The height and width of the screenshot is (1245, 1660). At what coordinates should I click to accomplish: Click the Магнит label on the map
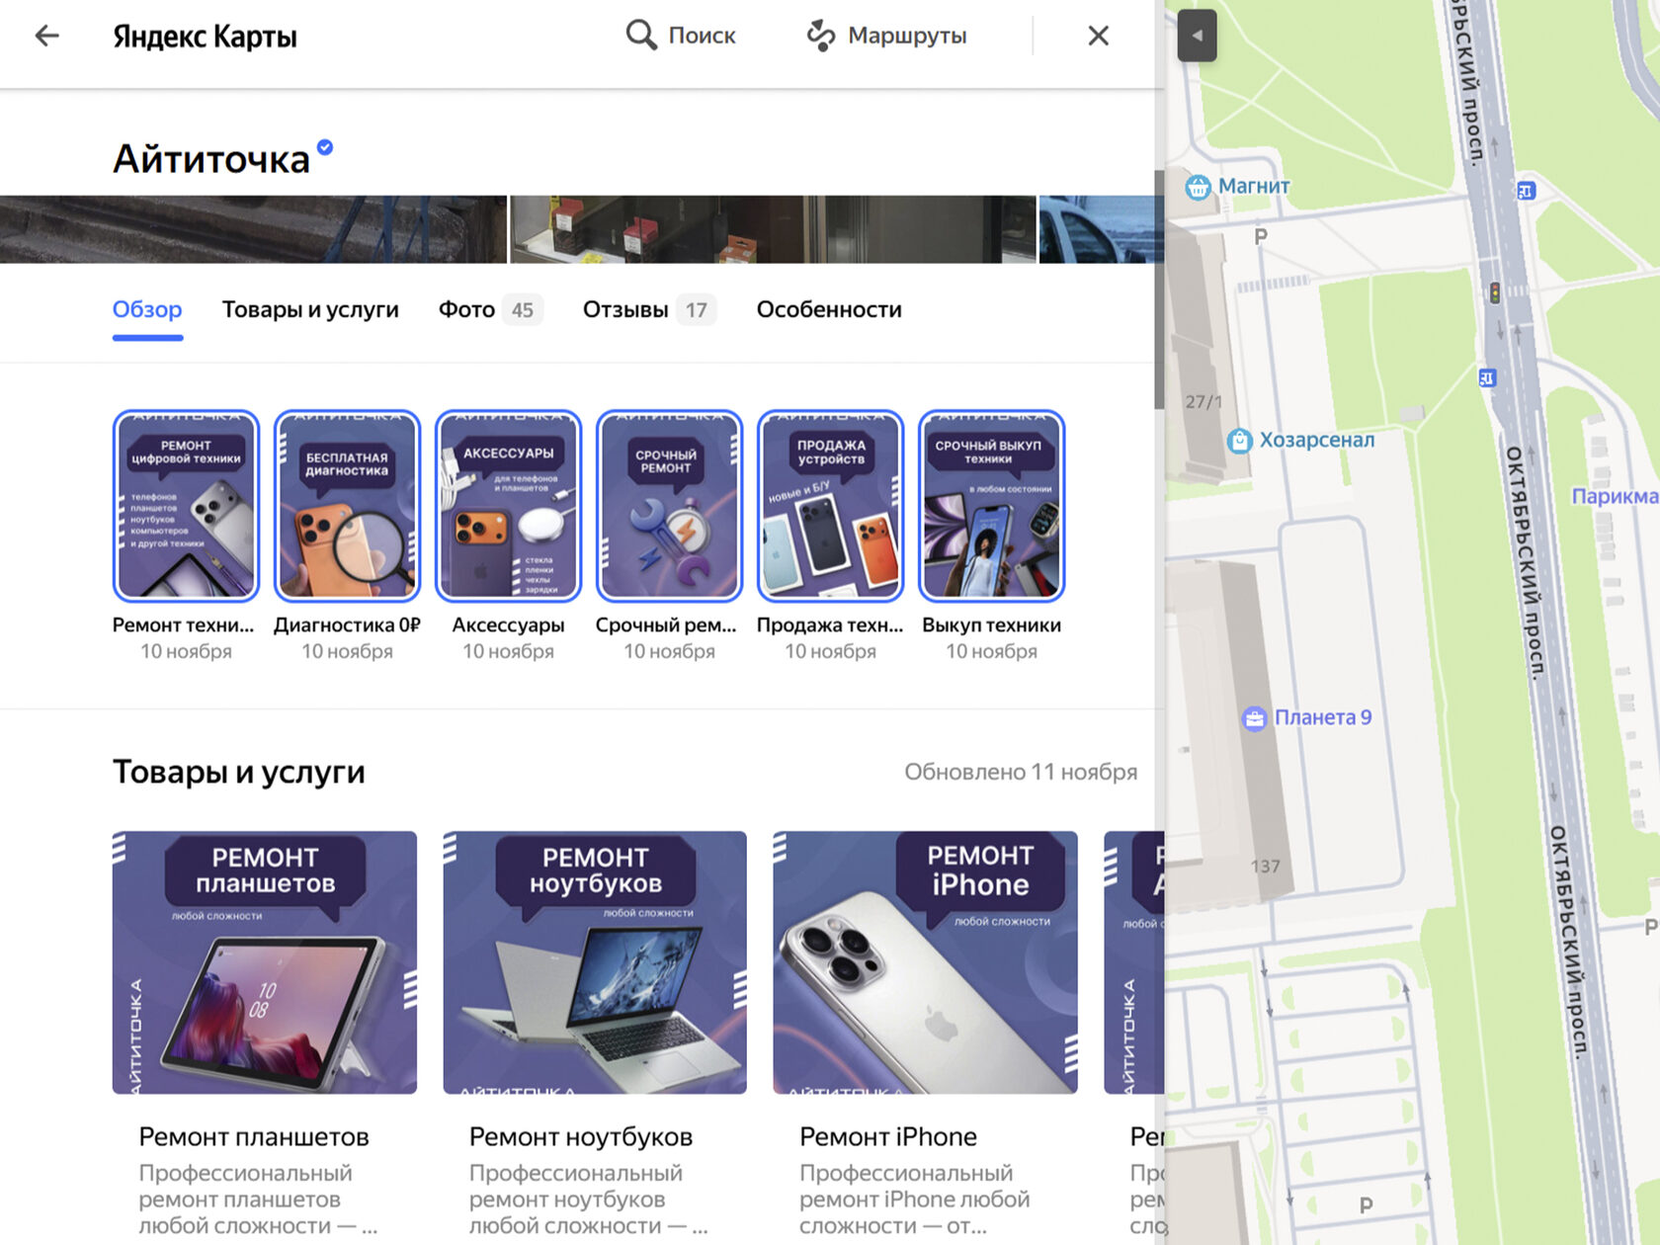[x=1254, y=186]
